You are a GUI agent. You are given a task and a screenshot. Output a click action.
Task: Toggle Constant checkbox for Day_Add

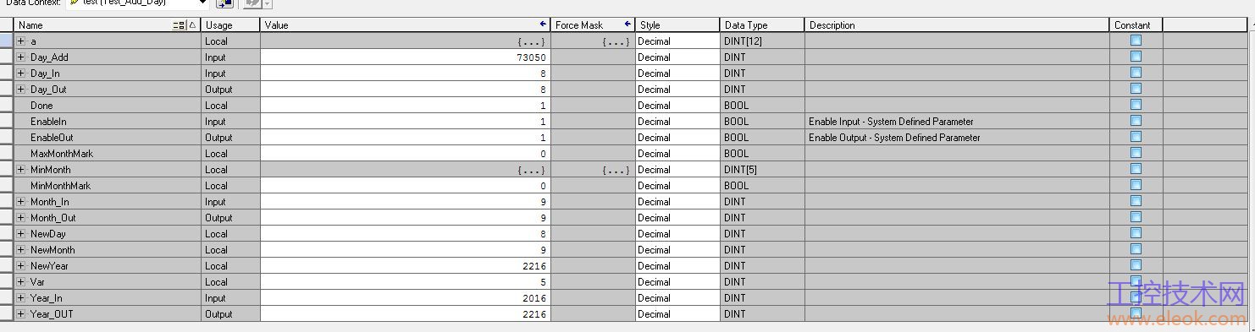(1136, 56)
